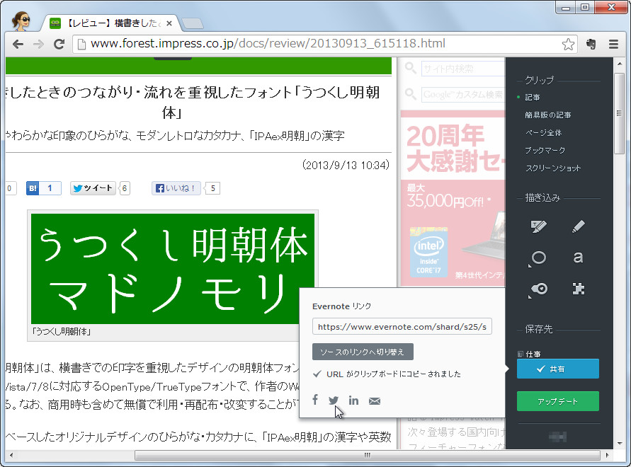Select スクリーンショット clip mode
Screen dimensions: 631x467
pos(554,168)
